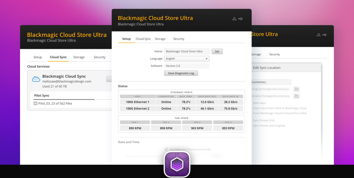354x178 pixels.
Task: Open the Blackmagic Cloud Store app icon
Action: [x=177, y=164]
